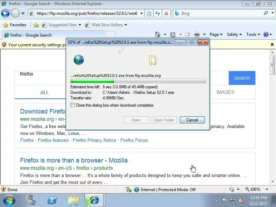Show hidden system tray icons
276x207 pixels.
pos(216,200)
